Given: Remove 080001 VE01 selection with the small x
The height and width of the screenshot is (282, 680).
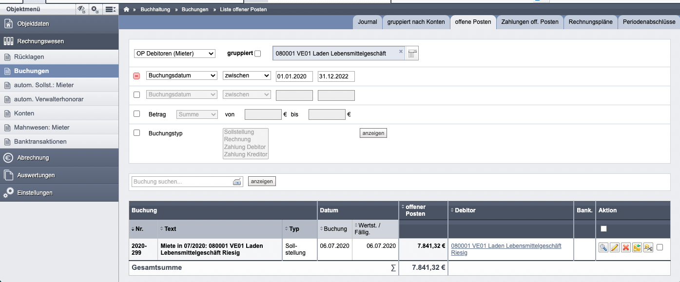Looking at the screenshot, I should coord(401,51).
